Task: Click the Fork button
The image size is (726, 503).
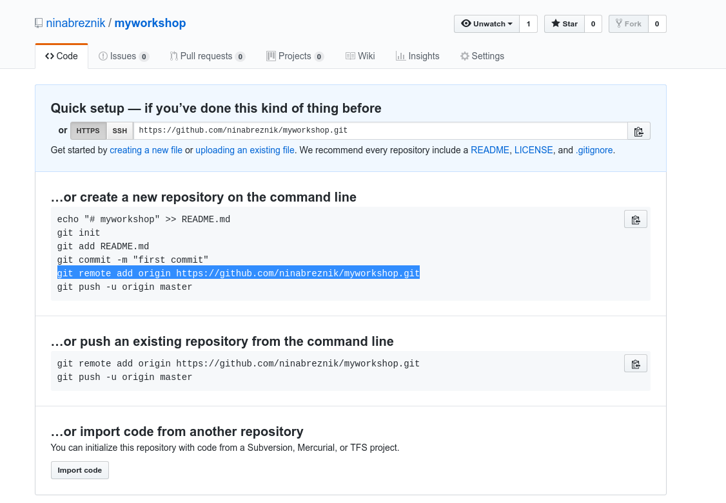Action: (628, 24)
